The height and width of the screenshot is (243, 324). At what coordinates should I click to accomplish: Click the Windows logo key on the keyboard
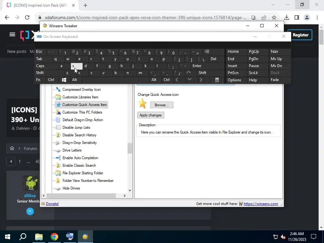click(64, 80)
